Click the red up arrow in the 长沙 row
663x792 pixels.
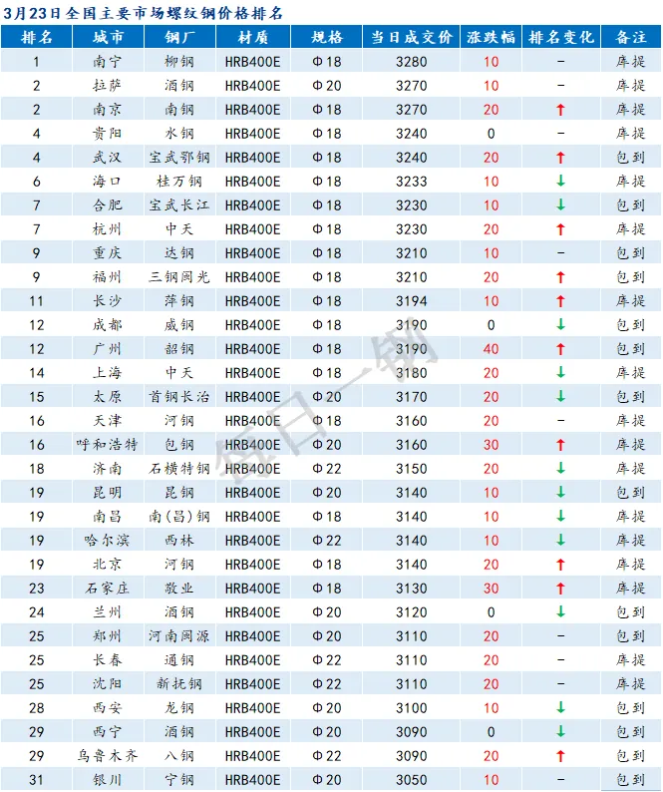tap(560, 301)
